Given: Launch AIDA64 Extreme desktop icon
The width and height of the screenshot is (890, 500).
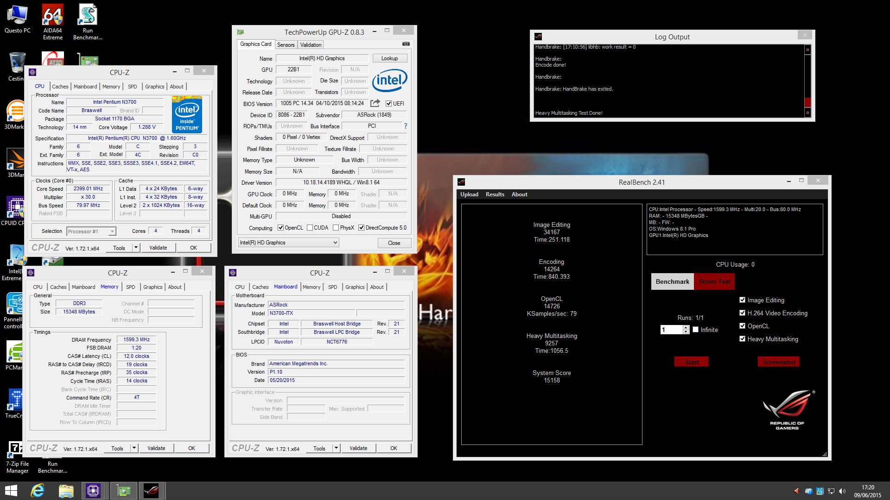Looking at the screenshot, I should (x=52, y=22).
